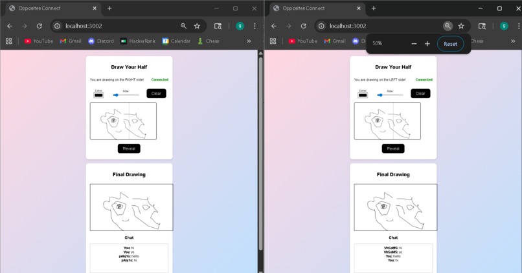The image size is (522, 273).
Task: Decrease zoom with the minus button
Action: (x=414, y=44)
